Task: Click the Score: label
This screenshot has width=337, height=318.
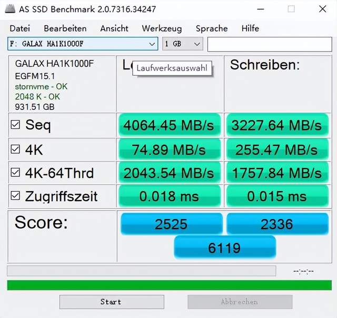Action: coord(41,222)
